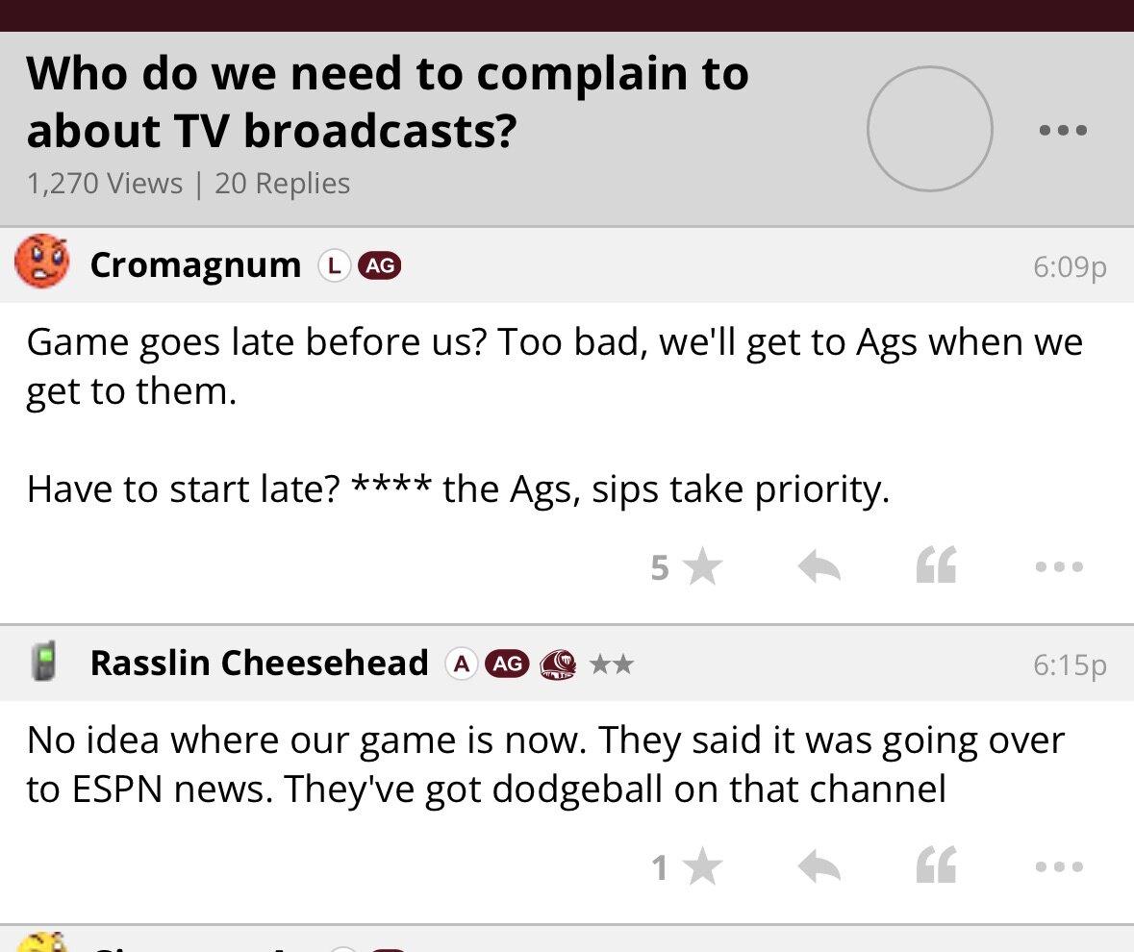1134x952 pixels.
Task: Click the A badge beside Rasslin Cheesehead
Action: (462, 664)
